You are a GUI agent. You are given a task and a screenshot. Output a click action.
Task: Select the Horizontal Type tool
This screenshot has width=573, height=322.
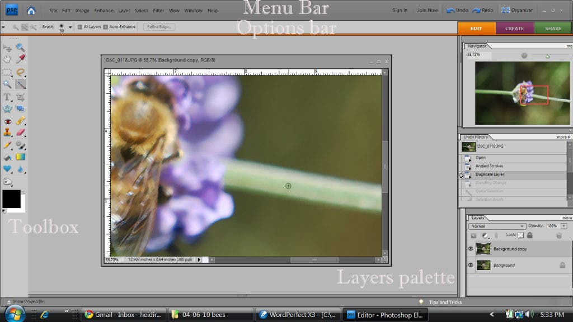pos(7,97)
